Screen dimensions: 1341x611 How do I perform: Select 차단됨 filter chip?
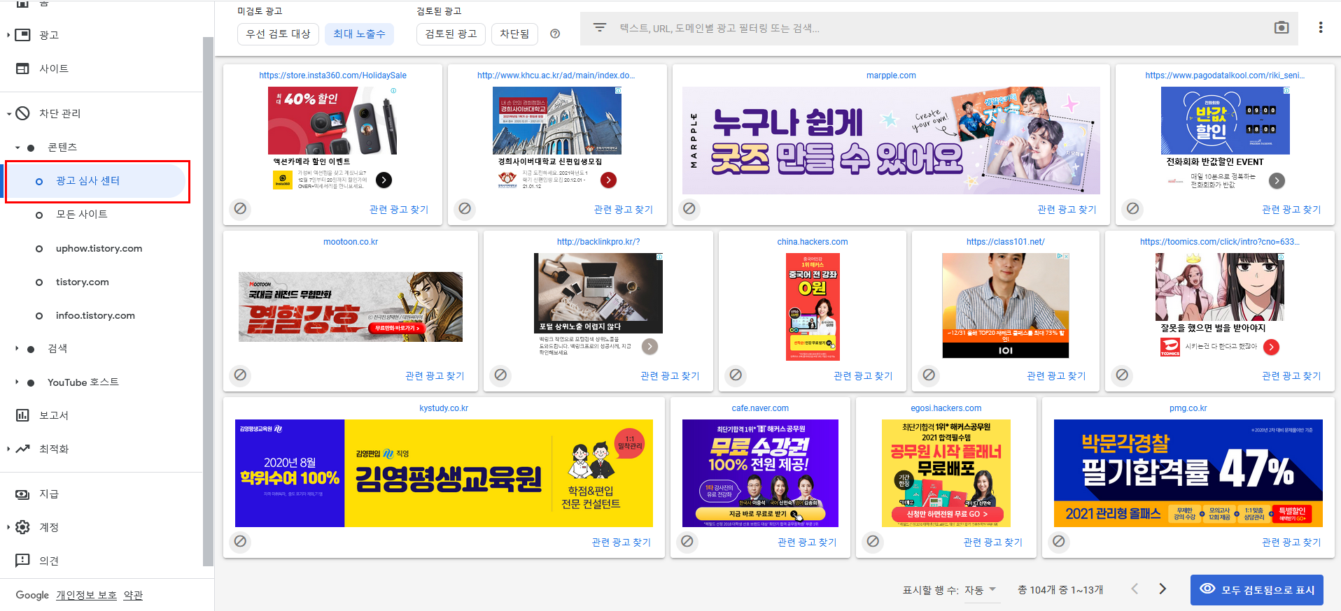pyautogui.click(x=514, y=34)
